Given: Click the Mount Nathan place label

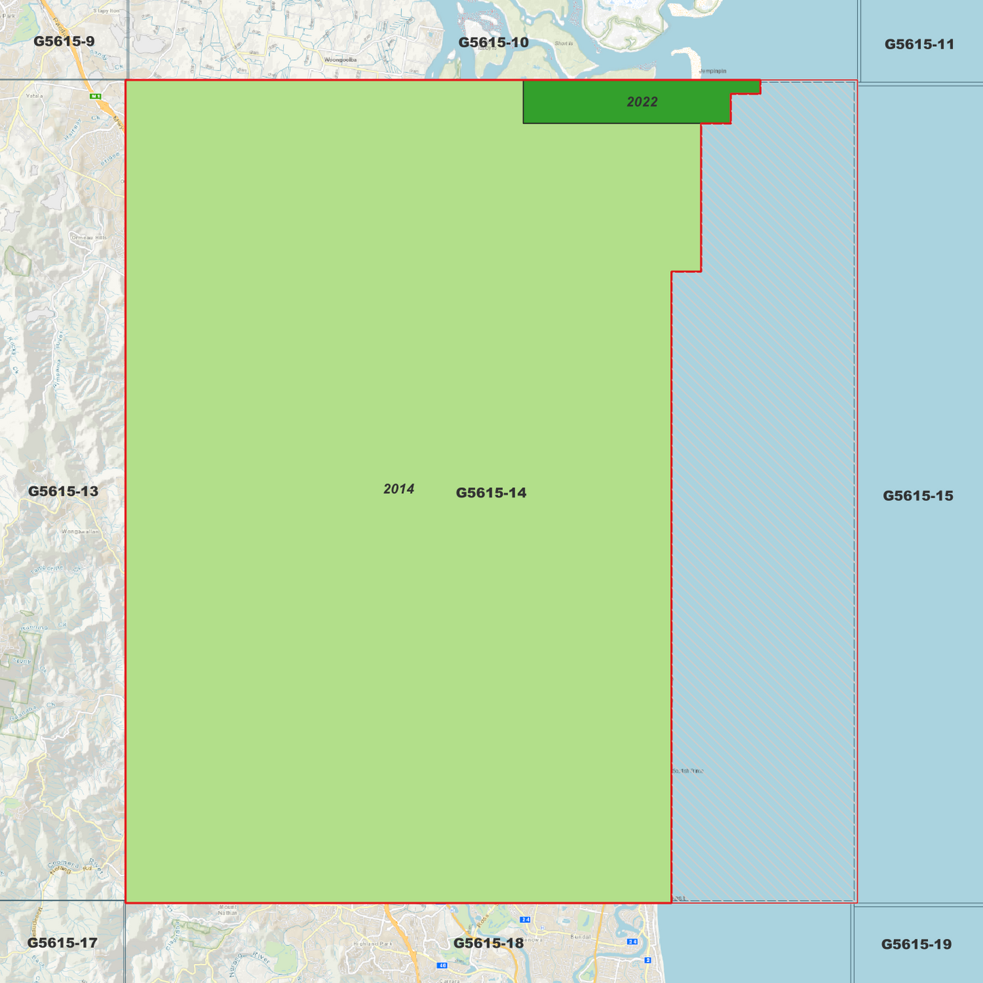Looking at the screenshot, I should (x=228, y=910).
